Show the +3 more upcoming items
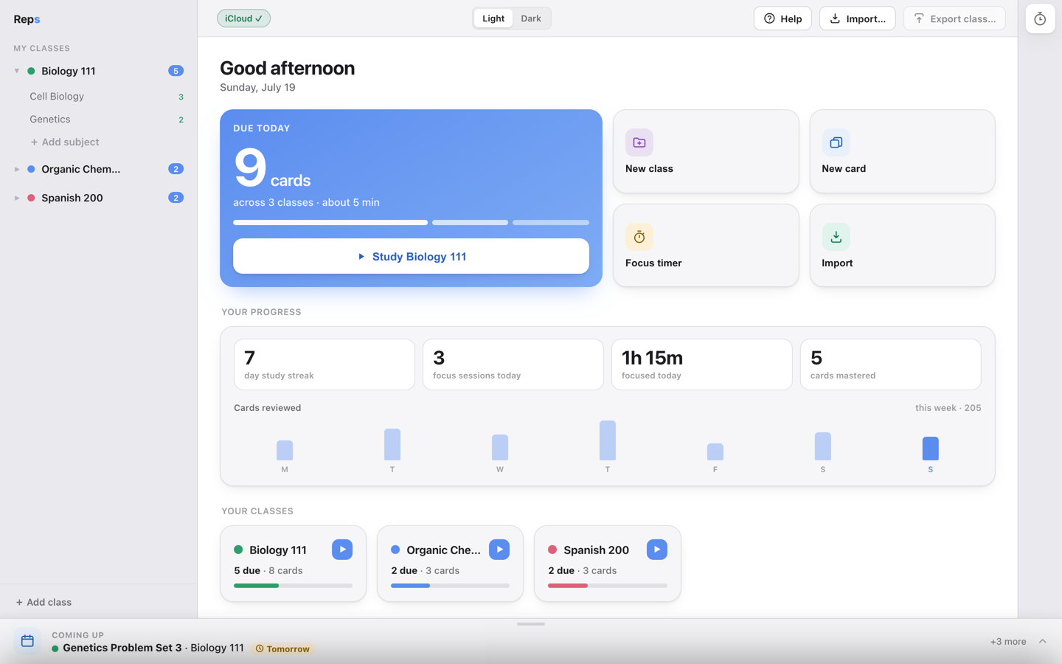 click(1007, 642)
